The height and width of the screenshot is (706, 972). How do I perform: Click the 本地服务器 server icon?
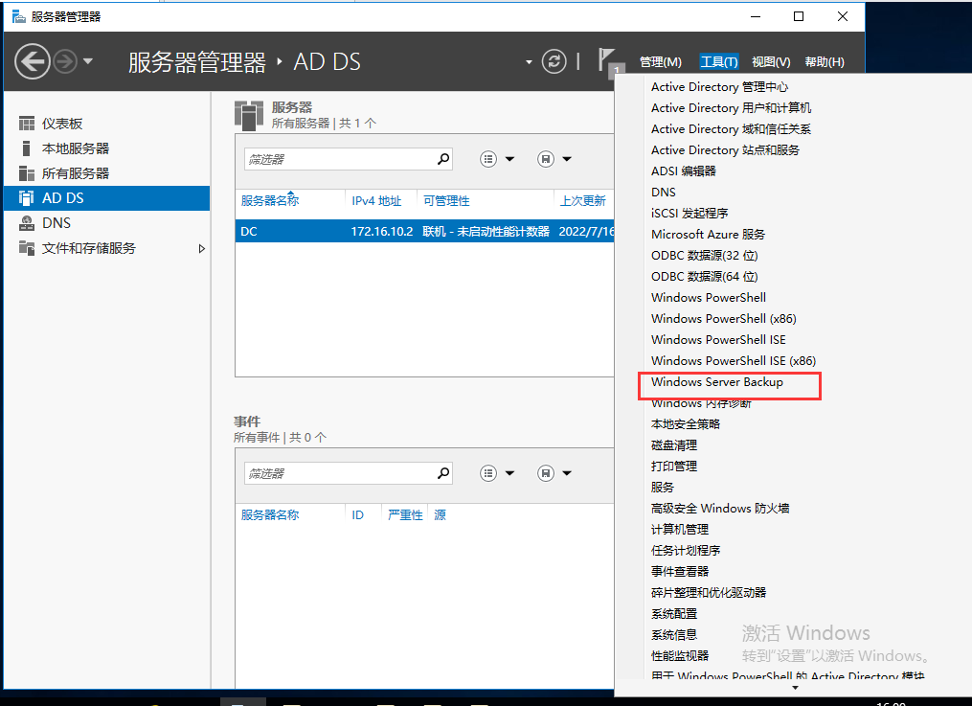coord(26,148)
